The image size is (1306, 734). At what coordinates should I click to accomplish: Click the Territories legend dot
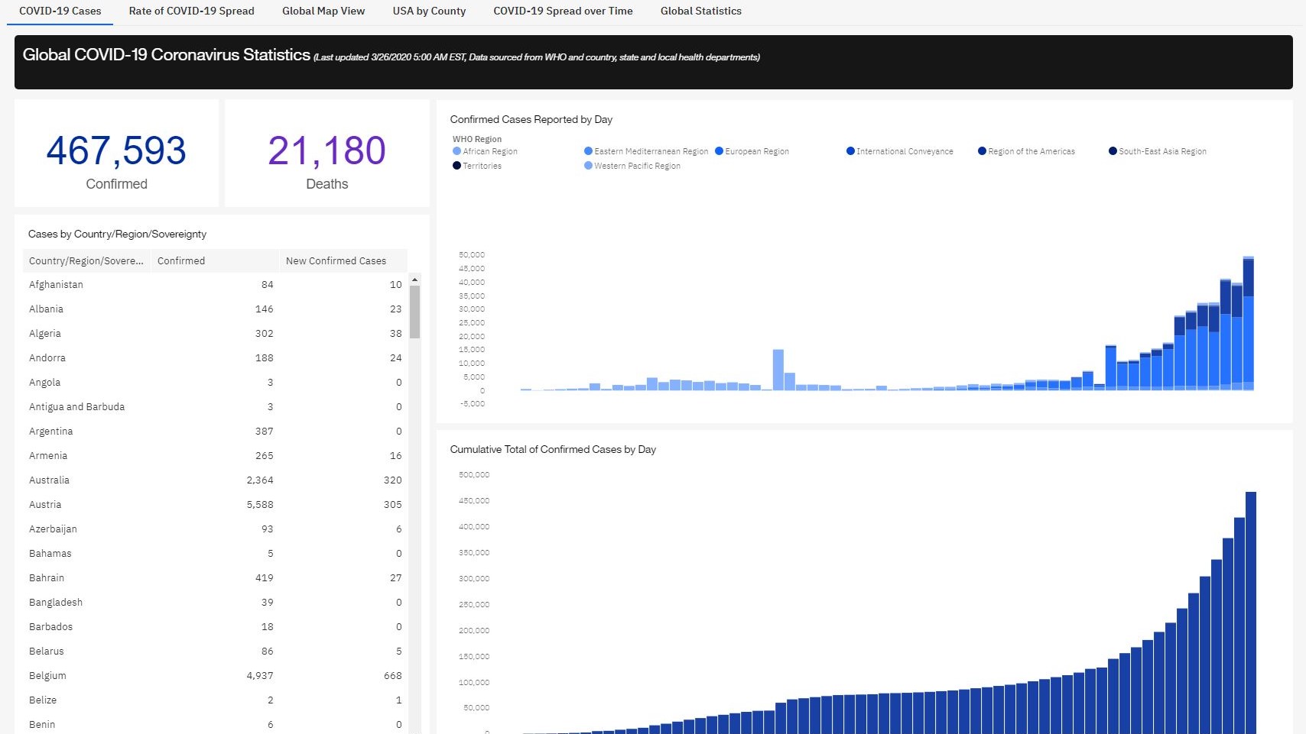(x=457, y=166)
